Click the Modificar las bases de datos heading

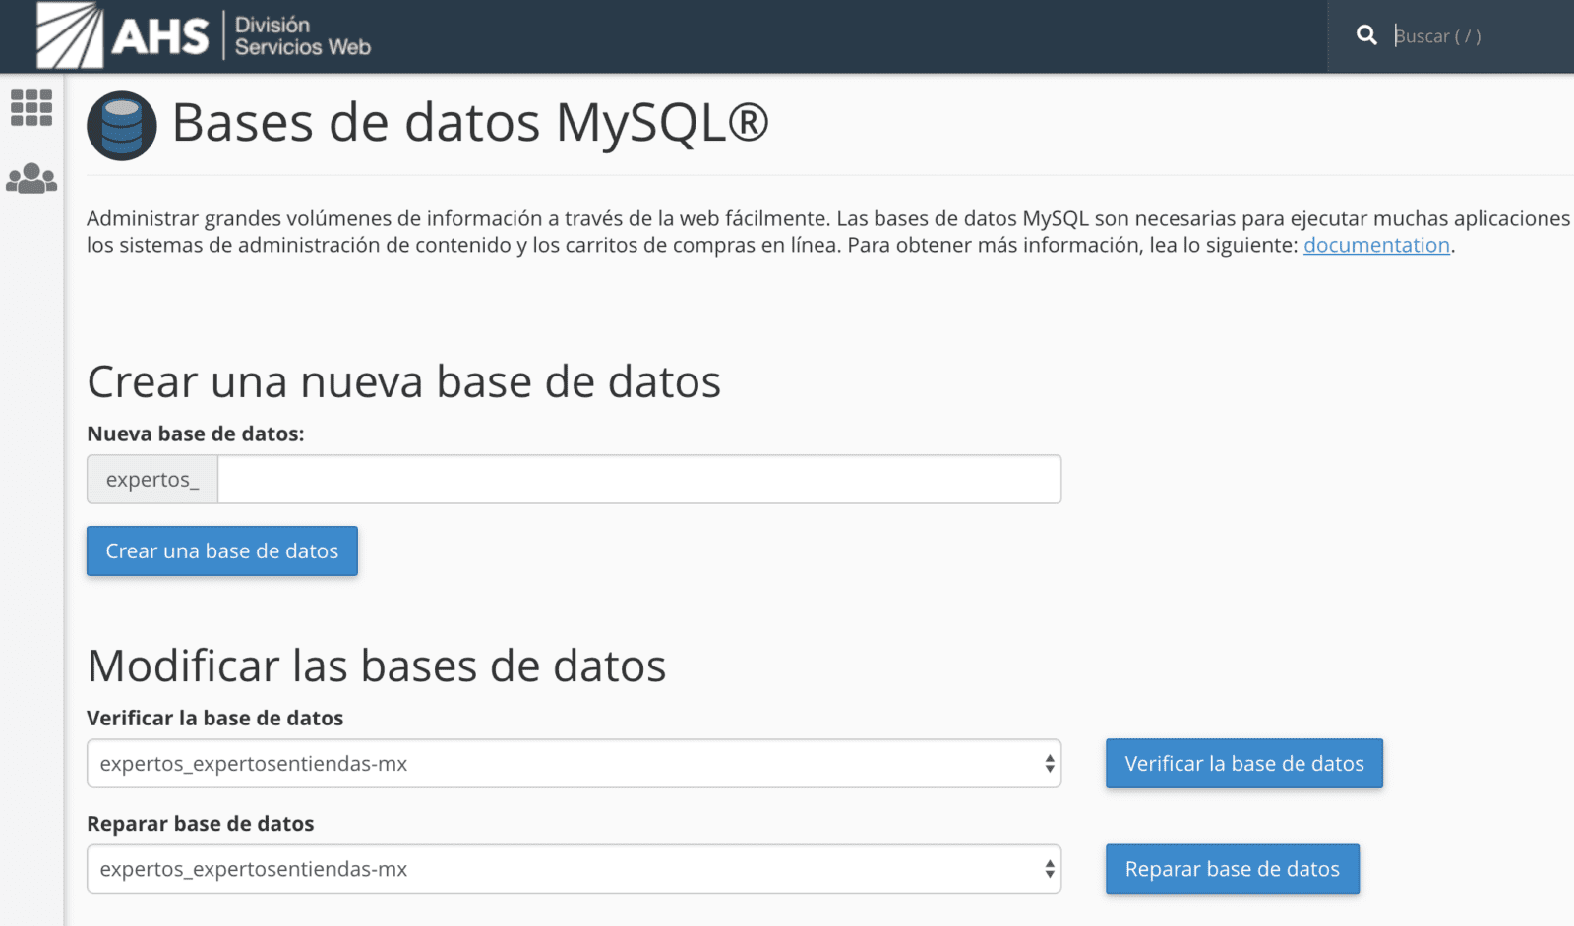(377, 666)
